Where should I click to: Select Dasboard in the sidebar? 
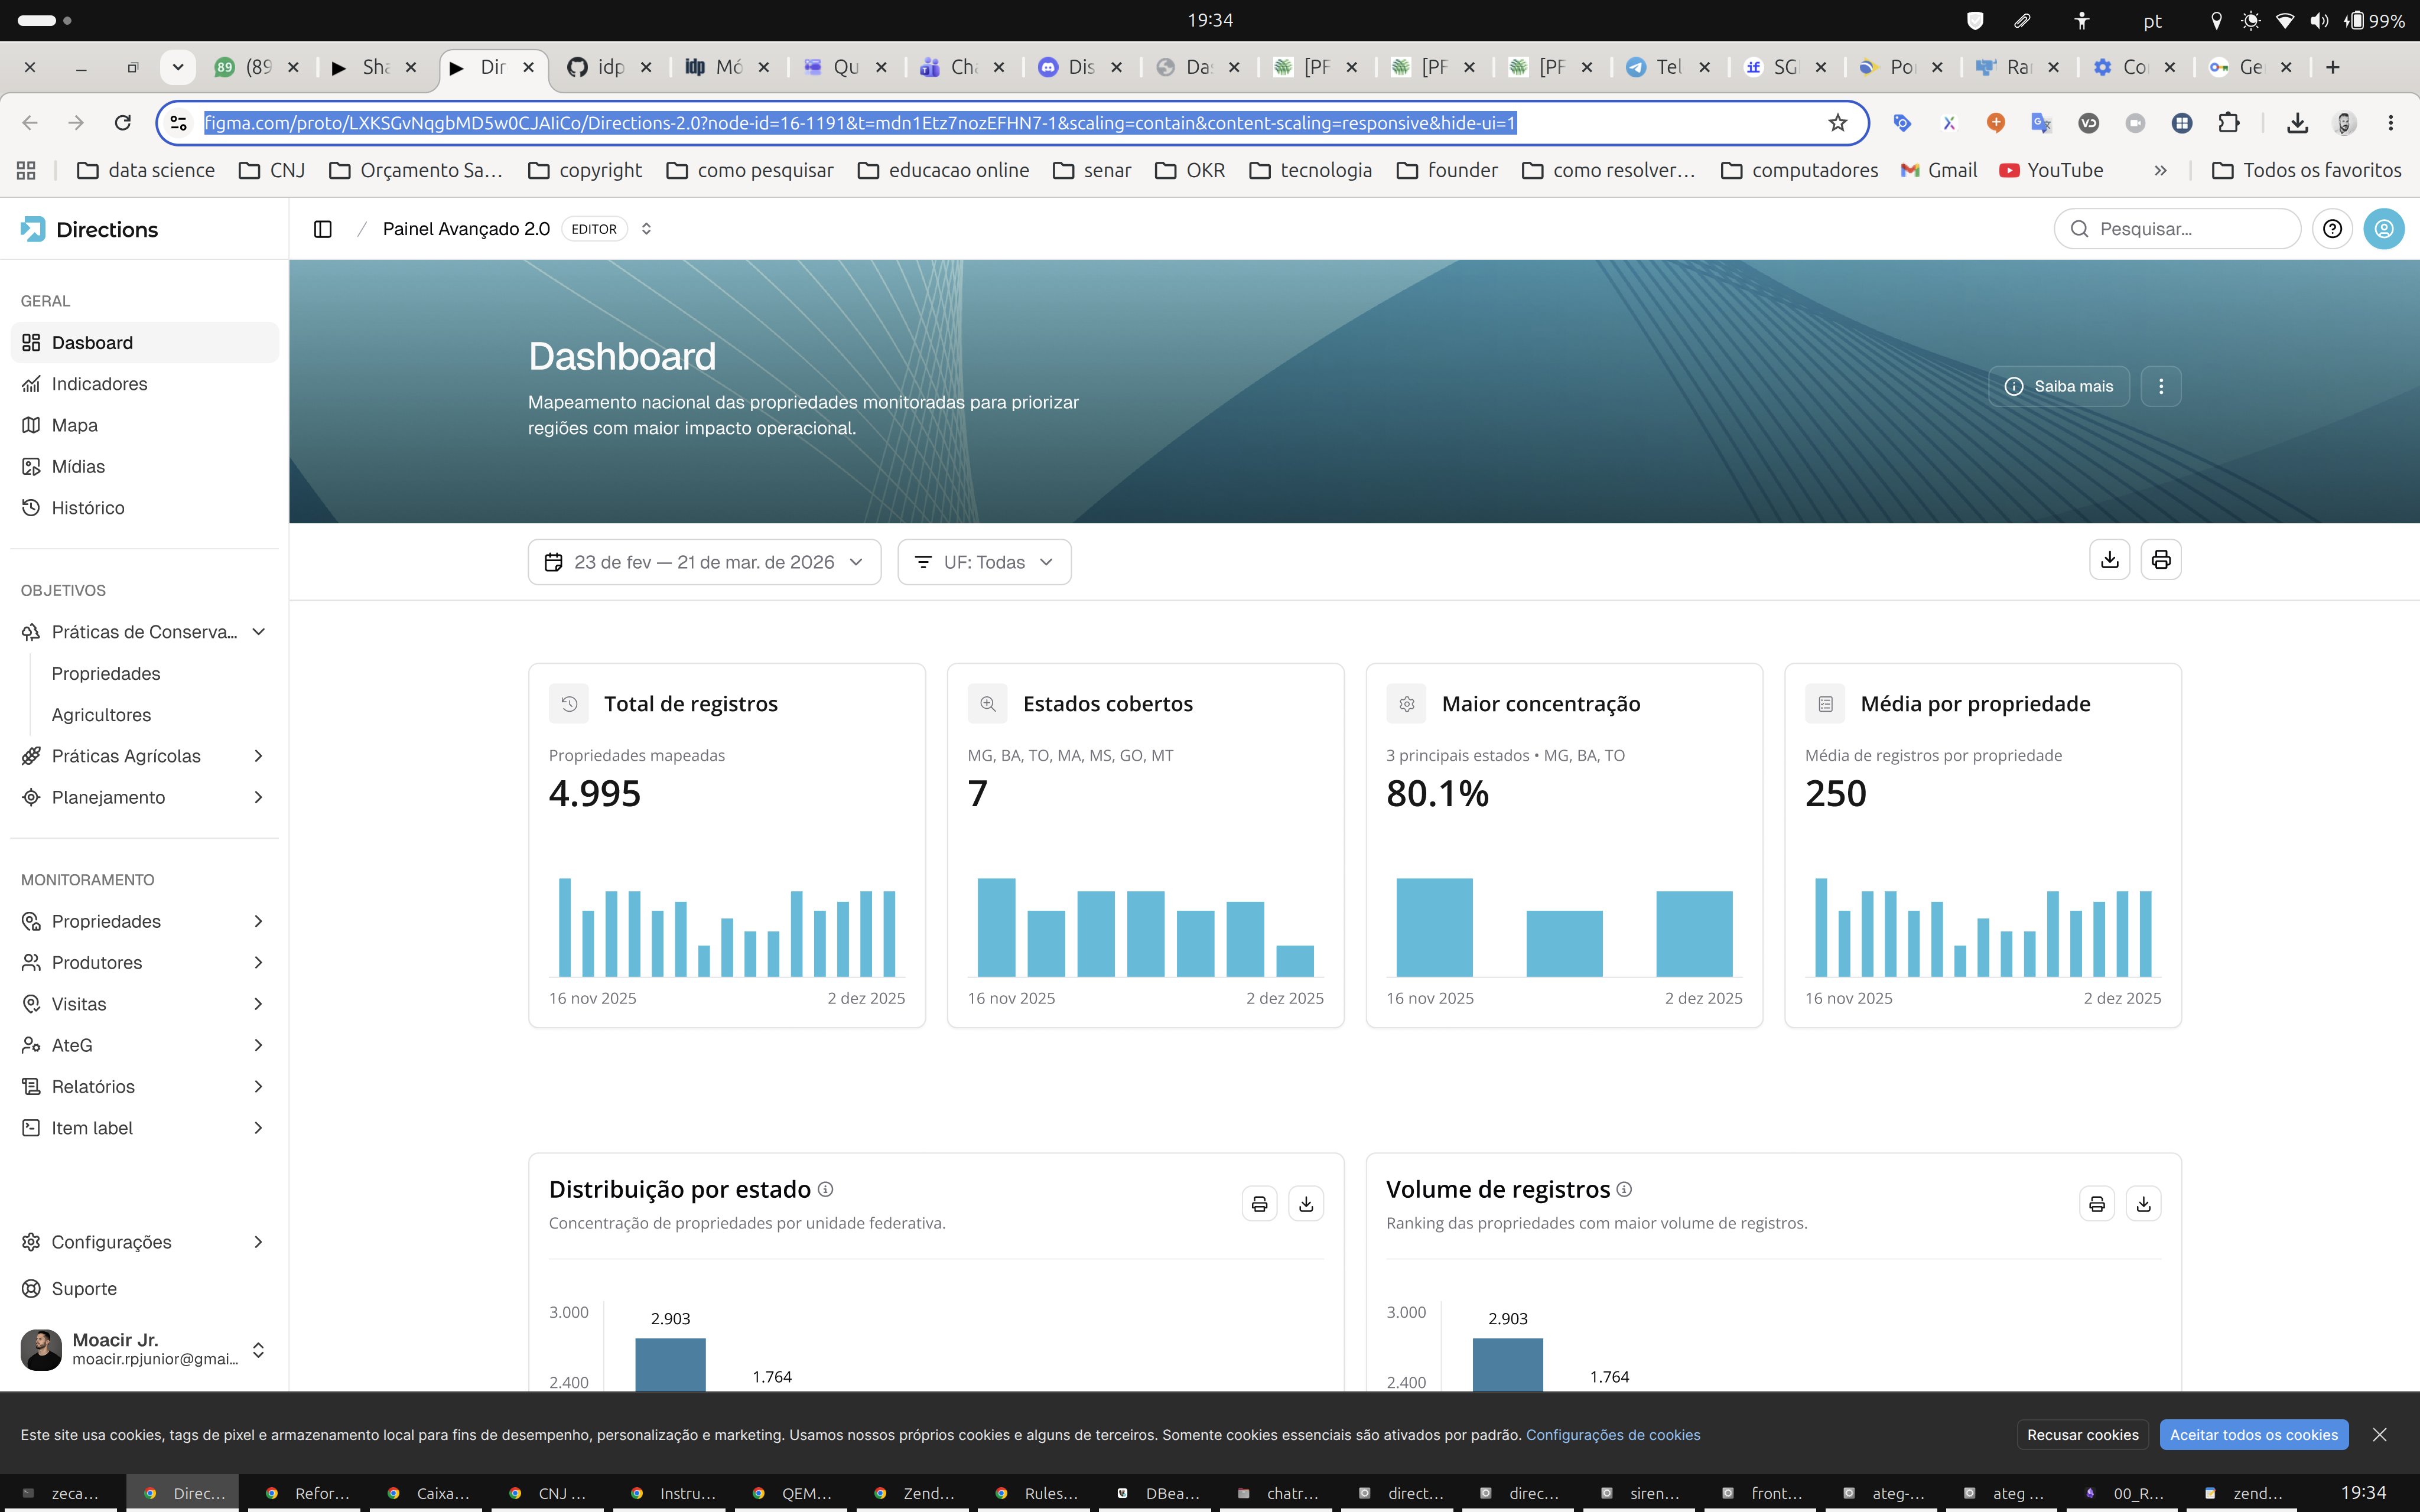[x=145, y=343]
